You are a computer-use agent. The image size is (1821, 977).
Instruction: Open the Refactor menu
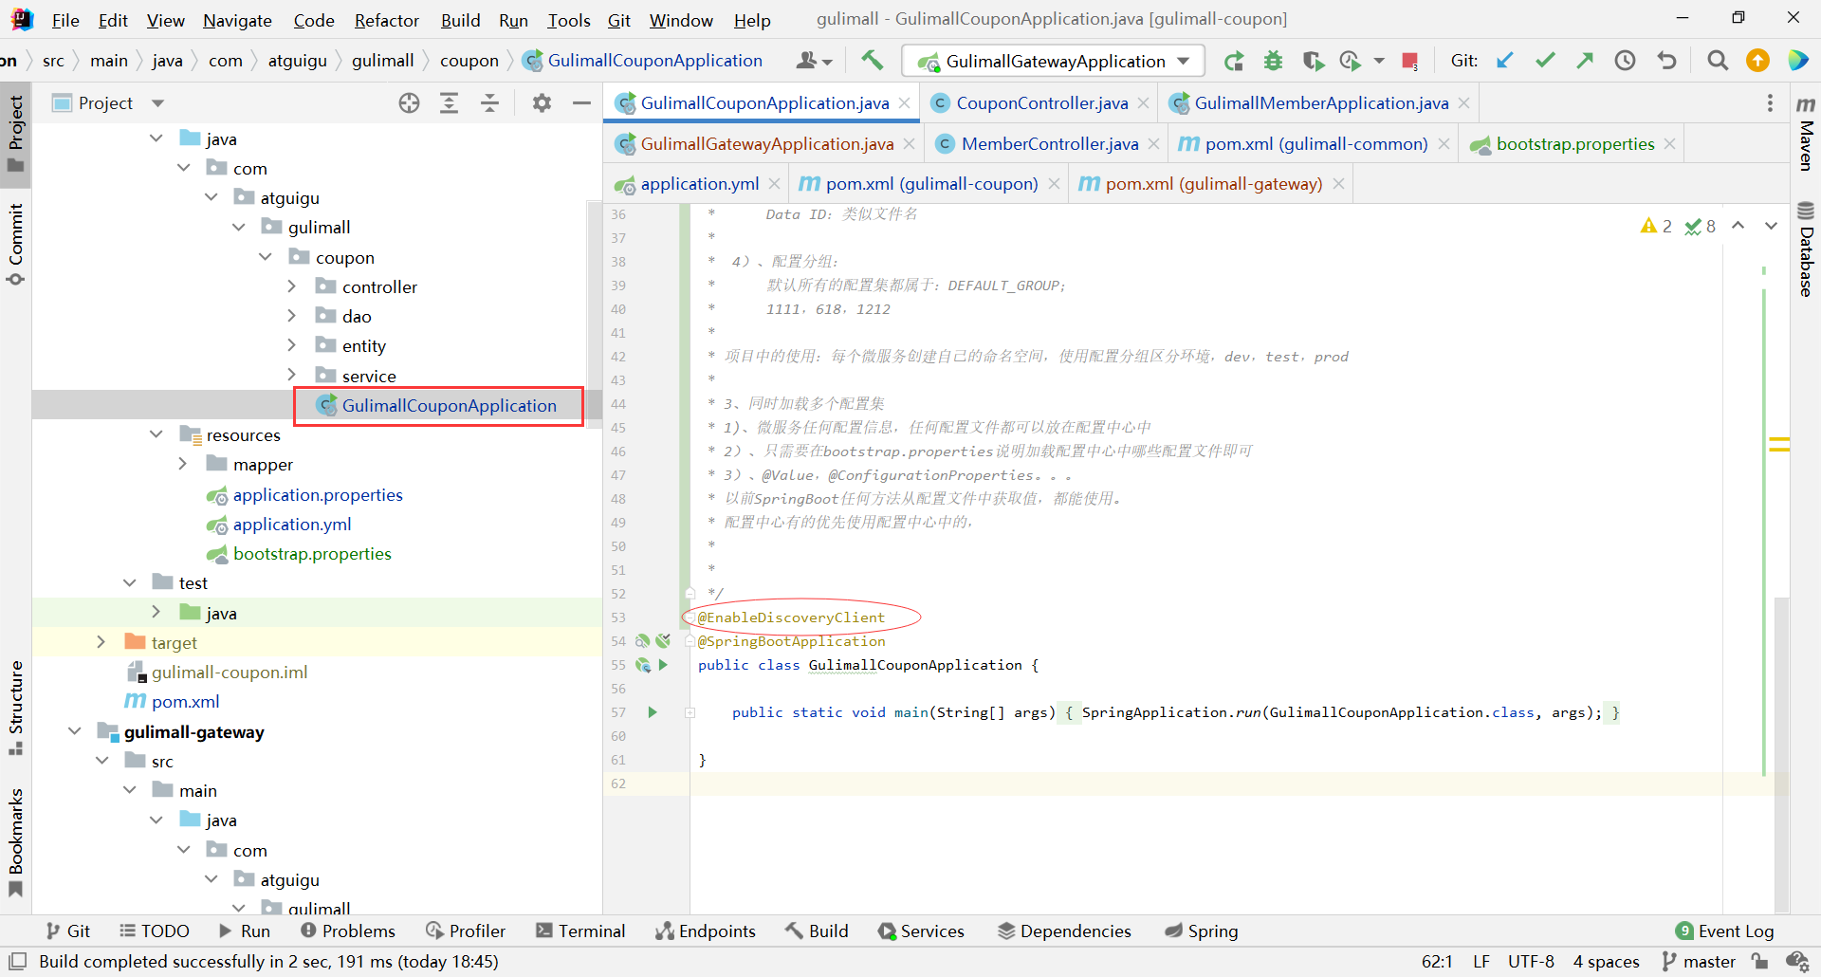pos(386,20)
